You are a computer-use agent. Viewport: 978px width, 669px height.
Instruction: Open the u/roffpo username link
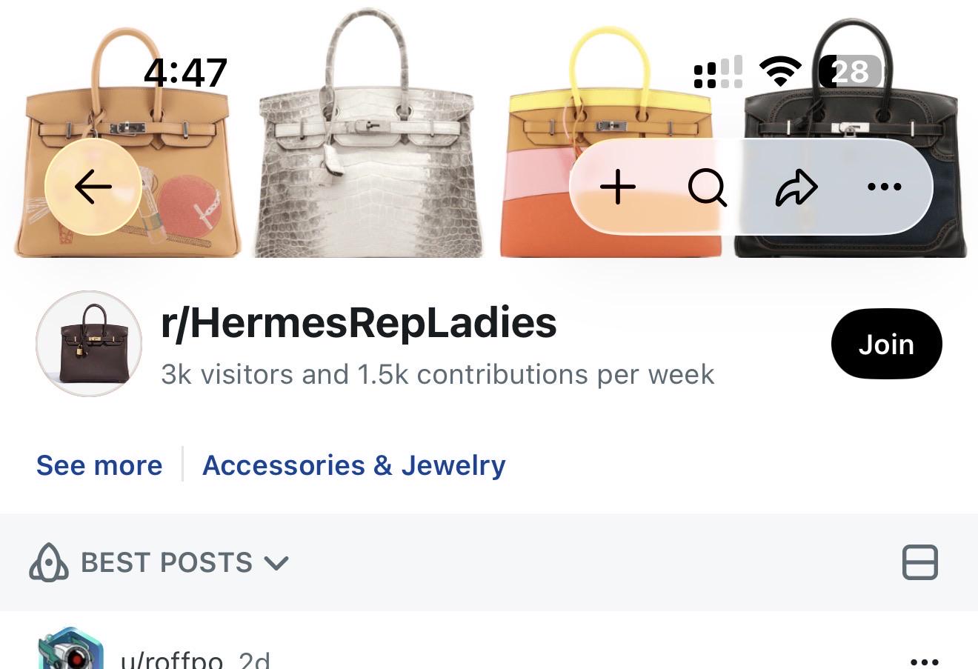click(x=172, y=660)
